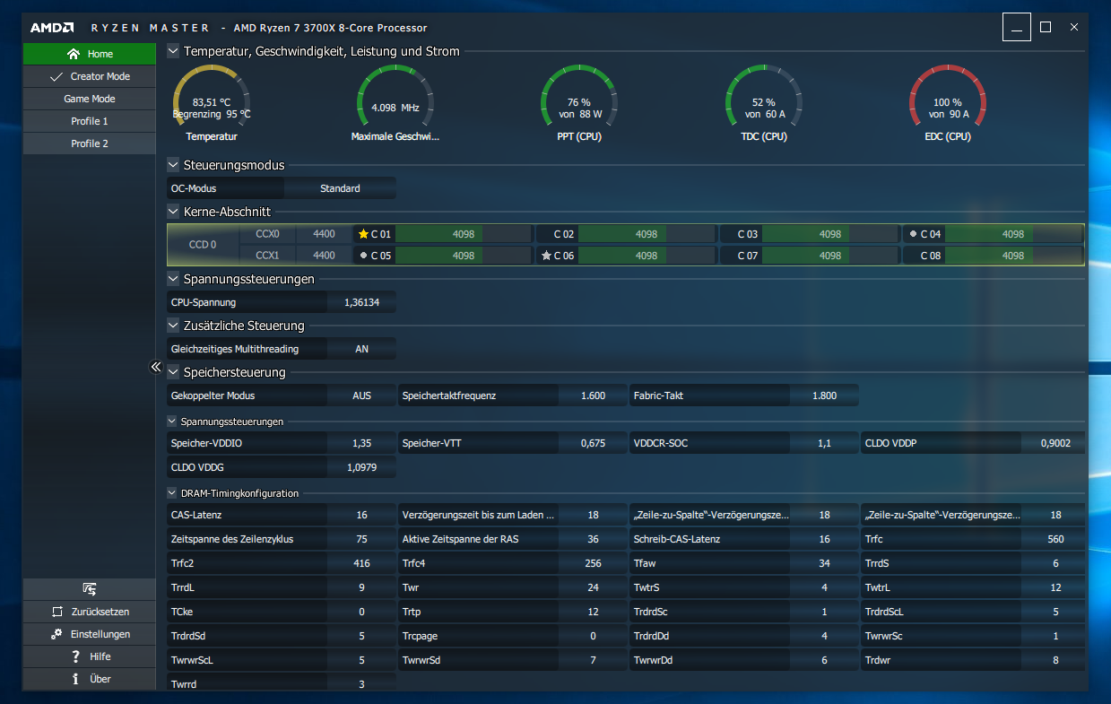Collapse the memory Spannungssteuerungen subsection
This screenshot has width=1111, height=704.
172,421
